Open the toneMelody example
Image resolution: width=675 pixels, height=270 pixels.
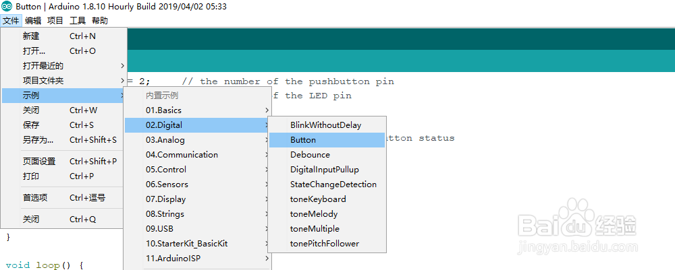(x=327, y=213)
